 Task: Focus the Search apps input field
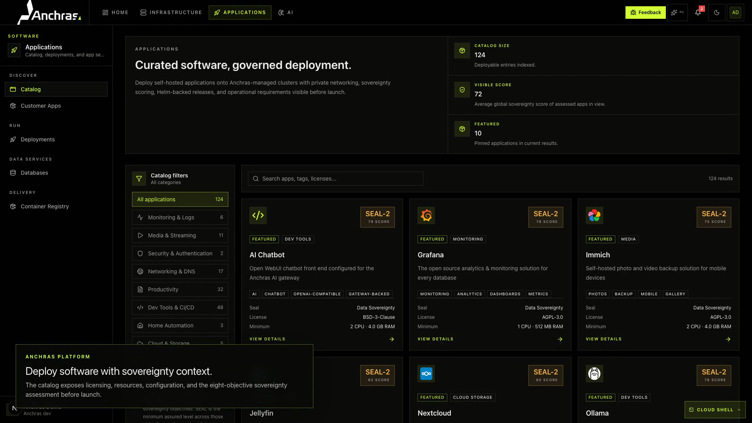pyautogui.click(x=336, y=179)
